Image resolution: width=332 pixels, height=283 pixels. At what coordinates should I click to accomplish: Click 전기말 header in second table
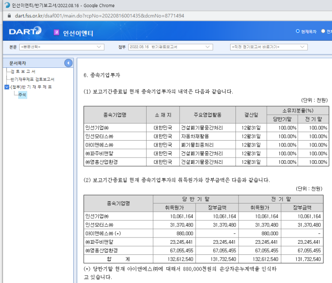281,199
